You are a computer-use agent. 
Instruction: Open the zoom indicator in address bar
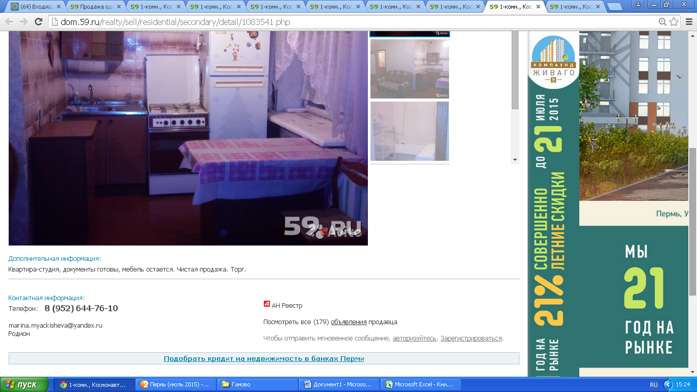click(662, 22)
